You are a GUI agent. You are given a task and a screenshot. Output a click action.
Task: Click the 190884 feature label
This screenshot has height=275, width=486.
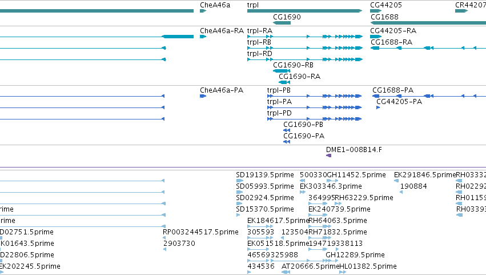coord(413,186)
